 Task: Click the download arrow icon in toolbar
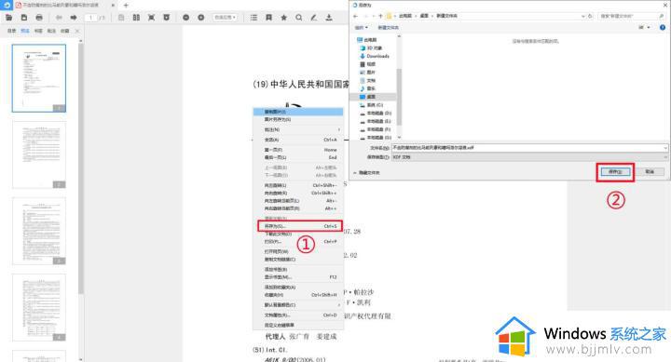click(x=329, y=18)
